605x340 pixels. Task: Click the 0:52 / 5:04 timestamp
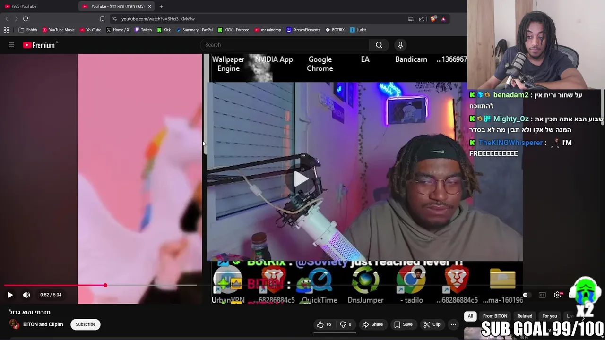coord(51,295)
